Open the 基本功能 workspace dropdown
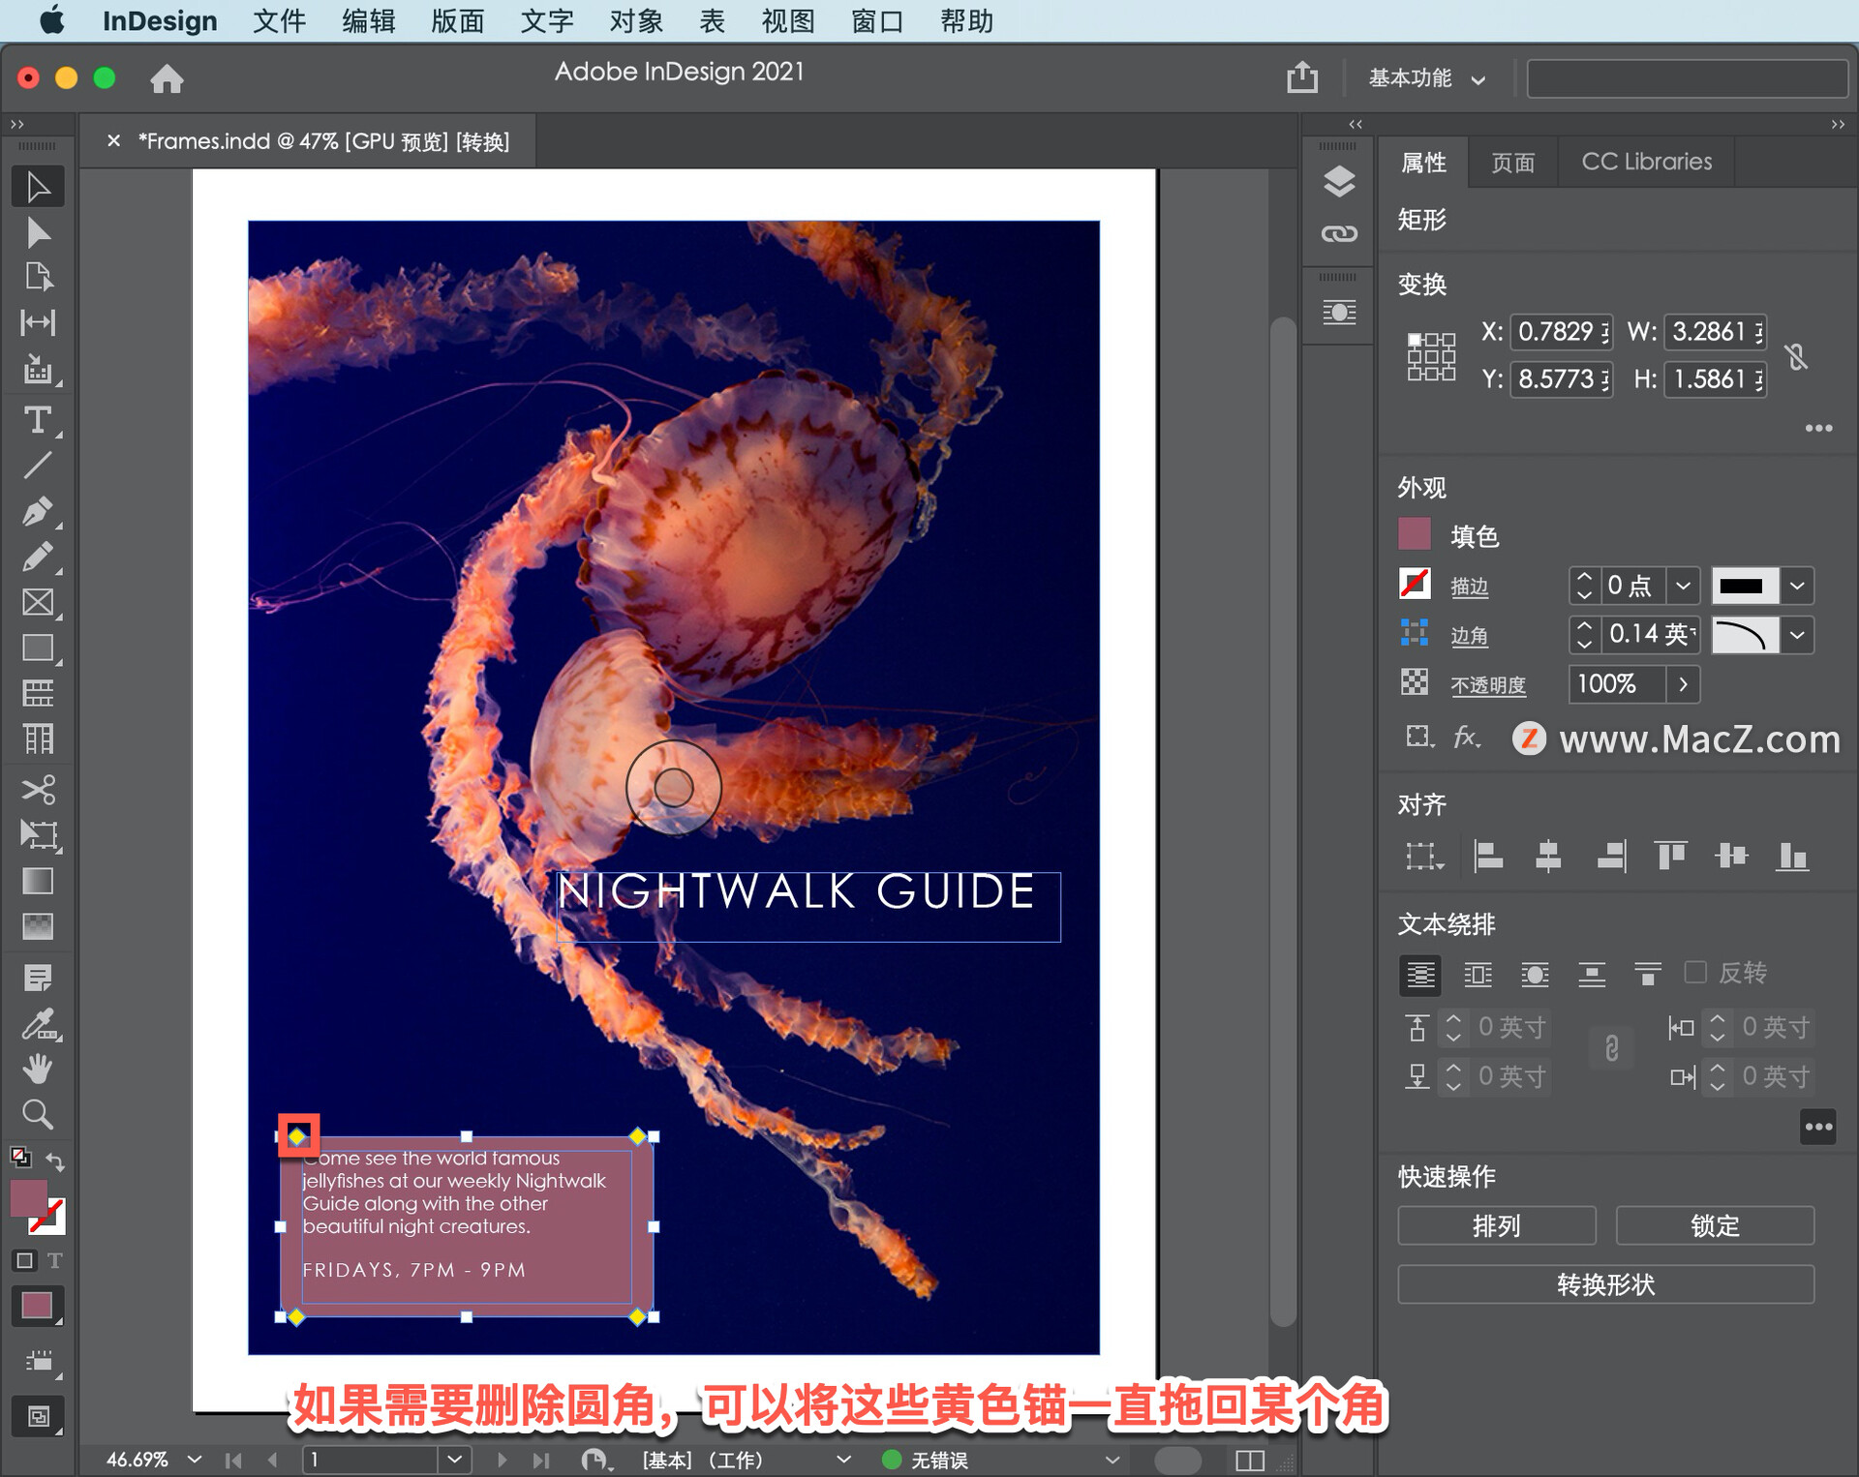This screenshot has width=1859, height=1477. 1426,78
